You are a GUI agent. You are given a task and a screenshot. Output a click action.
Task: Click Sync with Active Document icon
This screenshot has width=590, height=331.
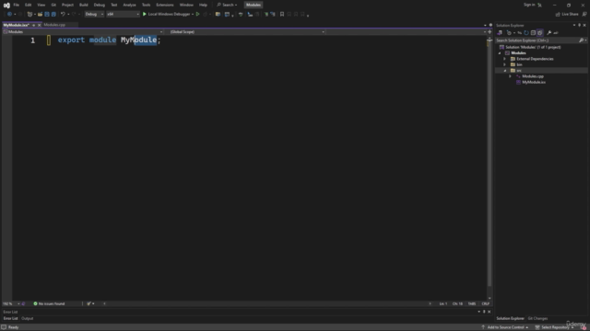[520, 33]
